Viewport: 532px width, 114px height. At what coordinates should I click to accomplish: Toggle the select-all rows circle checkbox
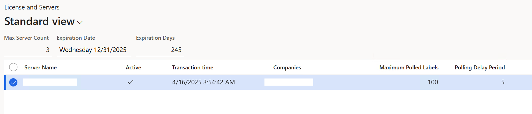pyautogui.click(x=13, y=67)
